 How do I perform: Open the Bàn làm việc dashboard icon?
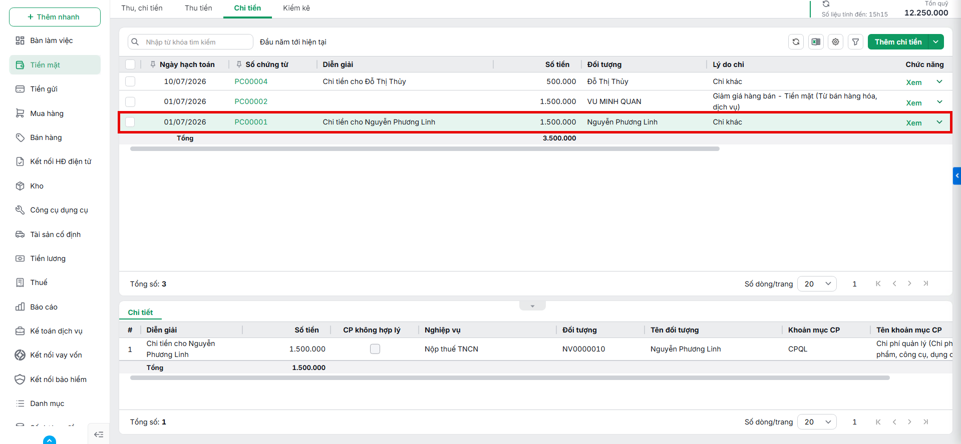click(x=20, y=40)
